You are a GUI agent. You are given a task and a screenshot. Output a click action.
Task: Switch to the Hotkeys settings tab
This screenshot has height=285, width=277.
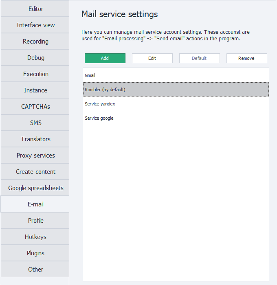pyautogui.click(x=35, y=237)
